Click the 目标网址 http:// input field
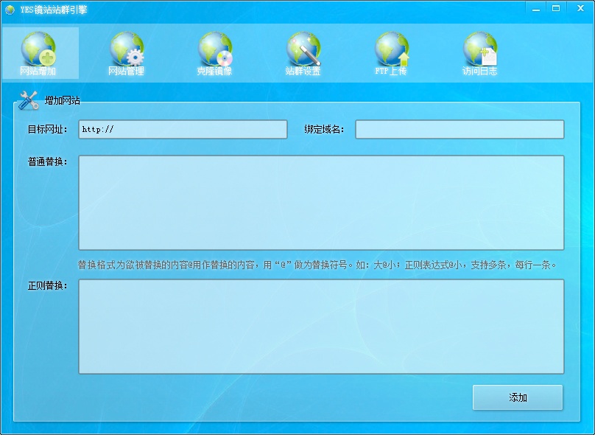This screenshot has width=595, height=435. (x=183, y=130)
